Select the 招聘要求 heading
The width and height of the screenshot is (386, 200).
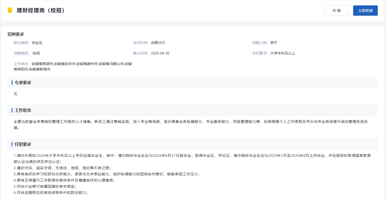pyautogui.click(x=16, y=34)
